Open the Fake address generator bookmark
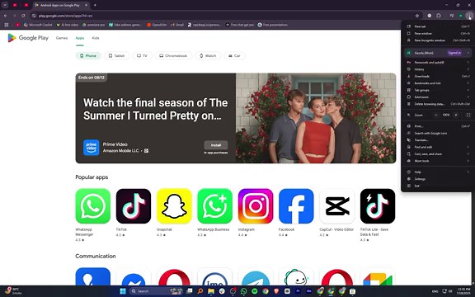This screenshot has width=475, height=297. (x=125, y=25)
